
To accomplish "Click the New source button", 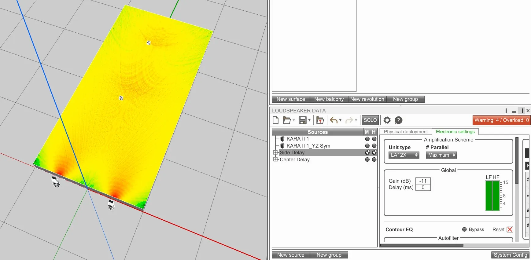I will (x=291, y=255).
